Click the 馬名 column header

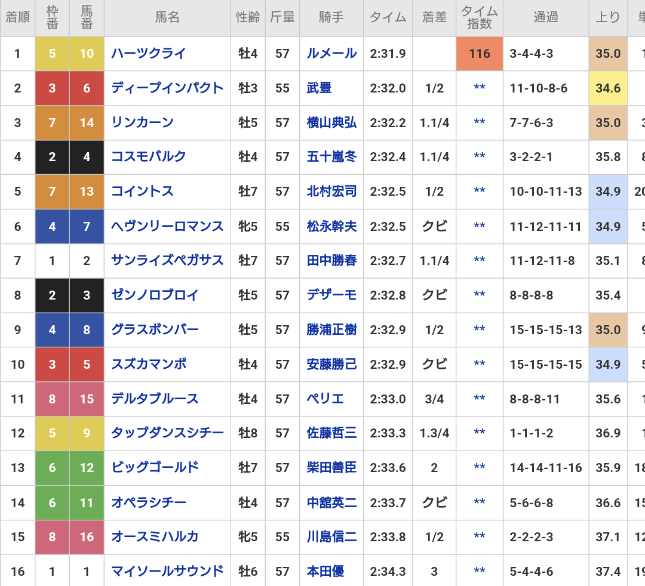[x=167, y=18]
